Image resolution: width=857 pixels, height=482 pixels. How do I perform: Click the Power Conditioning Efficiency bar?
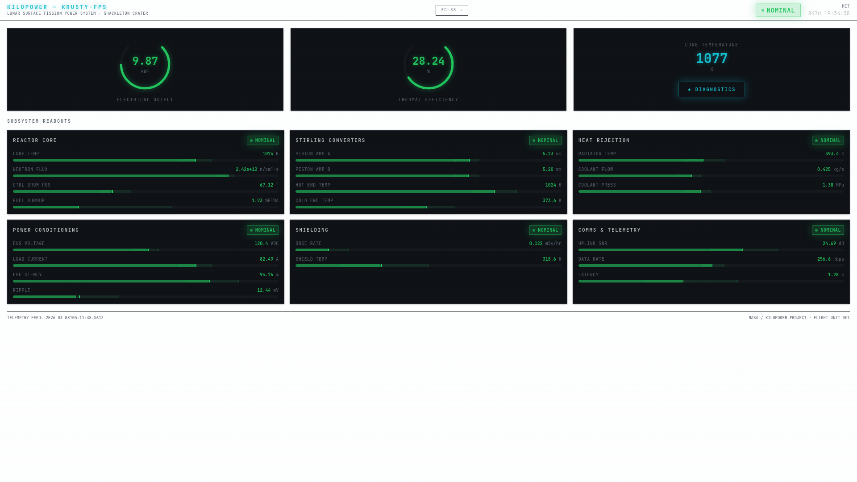click(146, 281)
